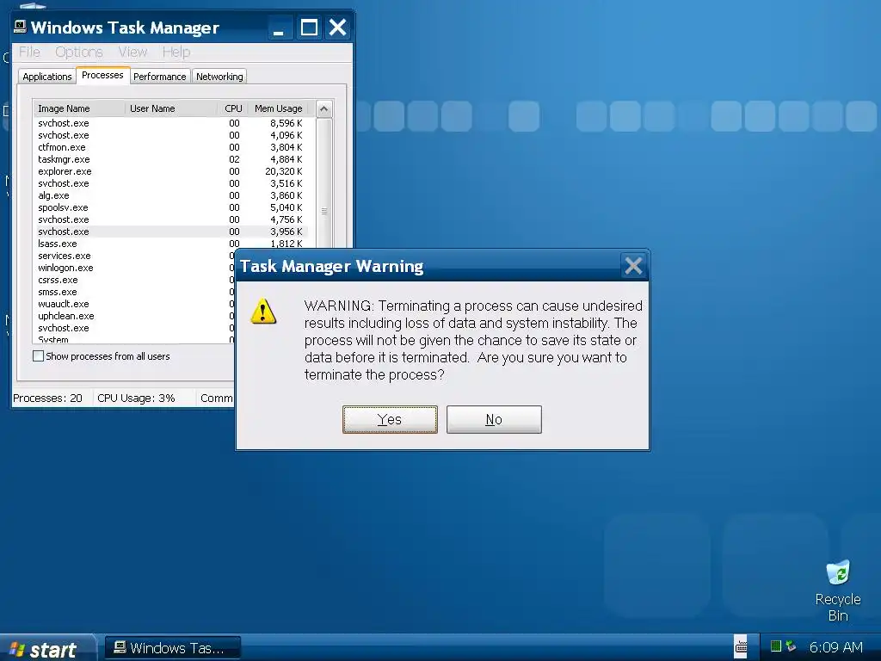Viewport: 881px width, 661px height.
Task: Select the lsass.exe process row
Action: pos(170,244)
